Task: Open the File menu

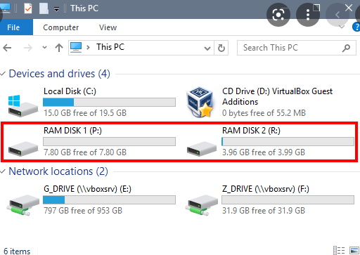Action: pyautogui.click(x=13, y=27)
